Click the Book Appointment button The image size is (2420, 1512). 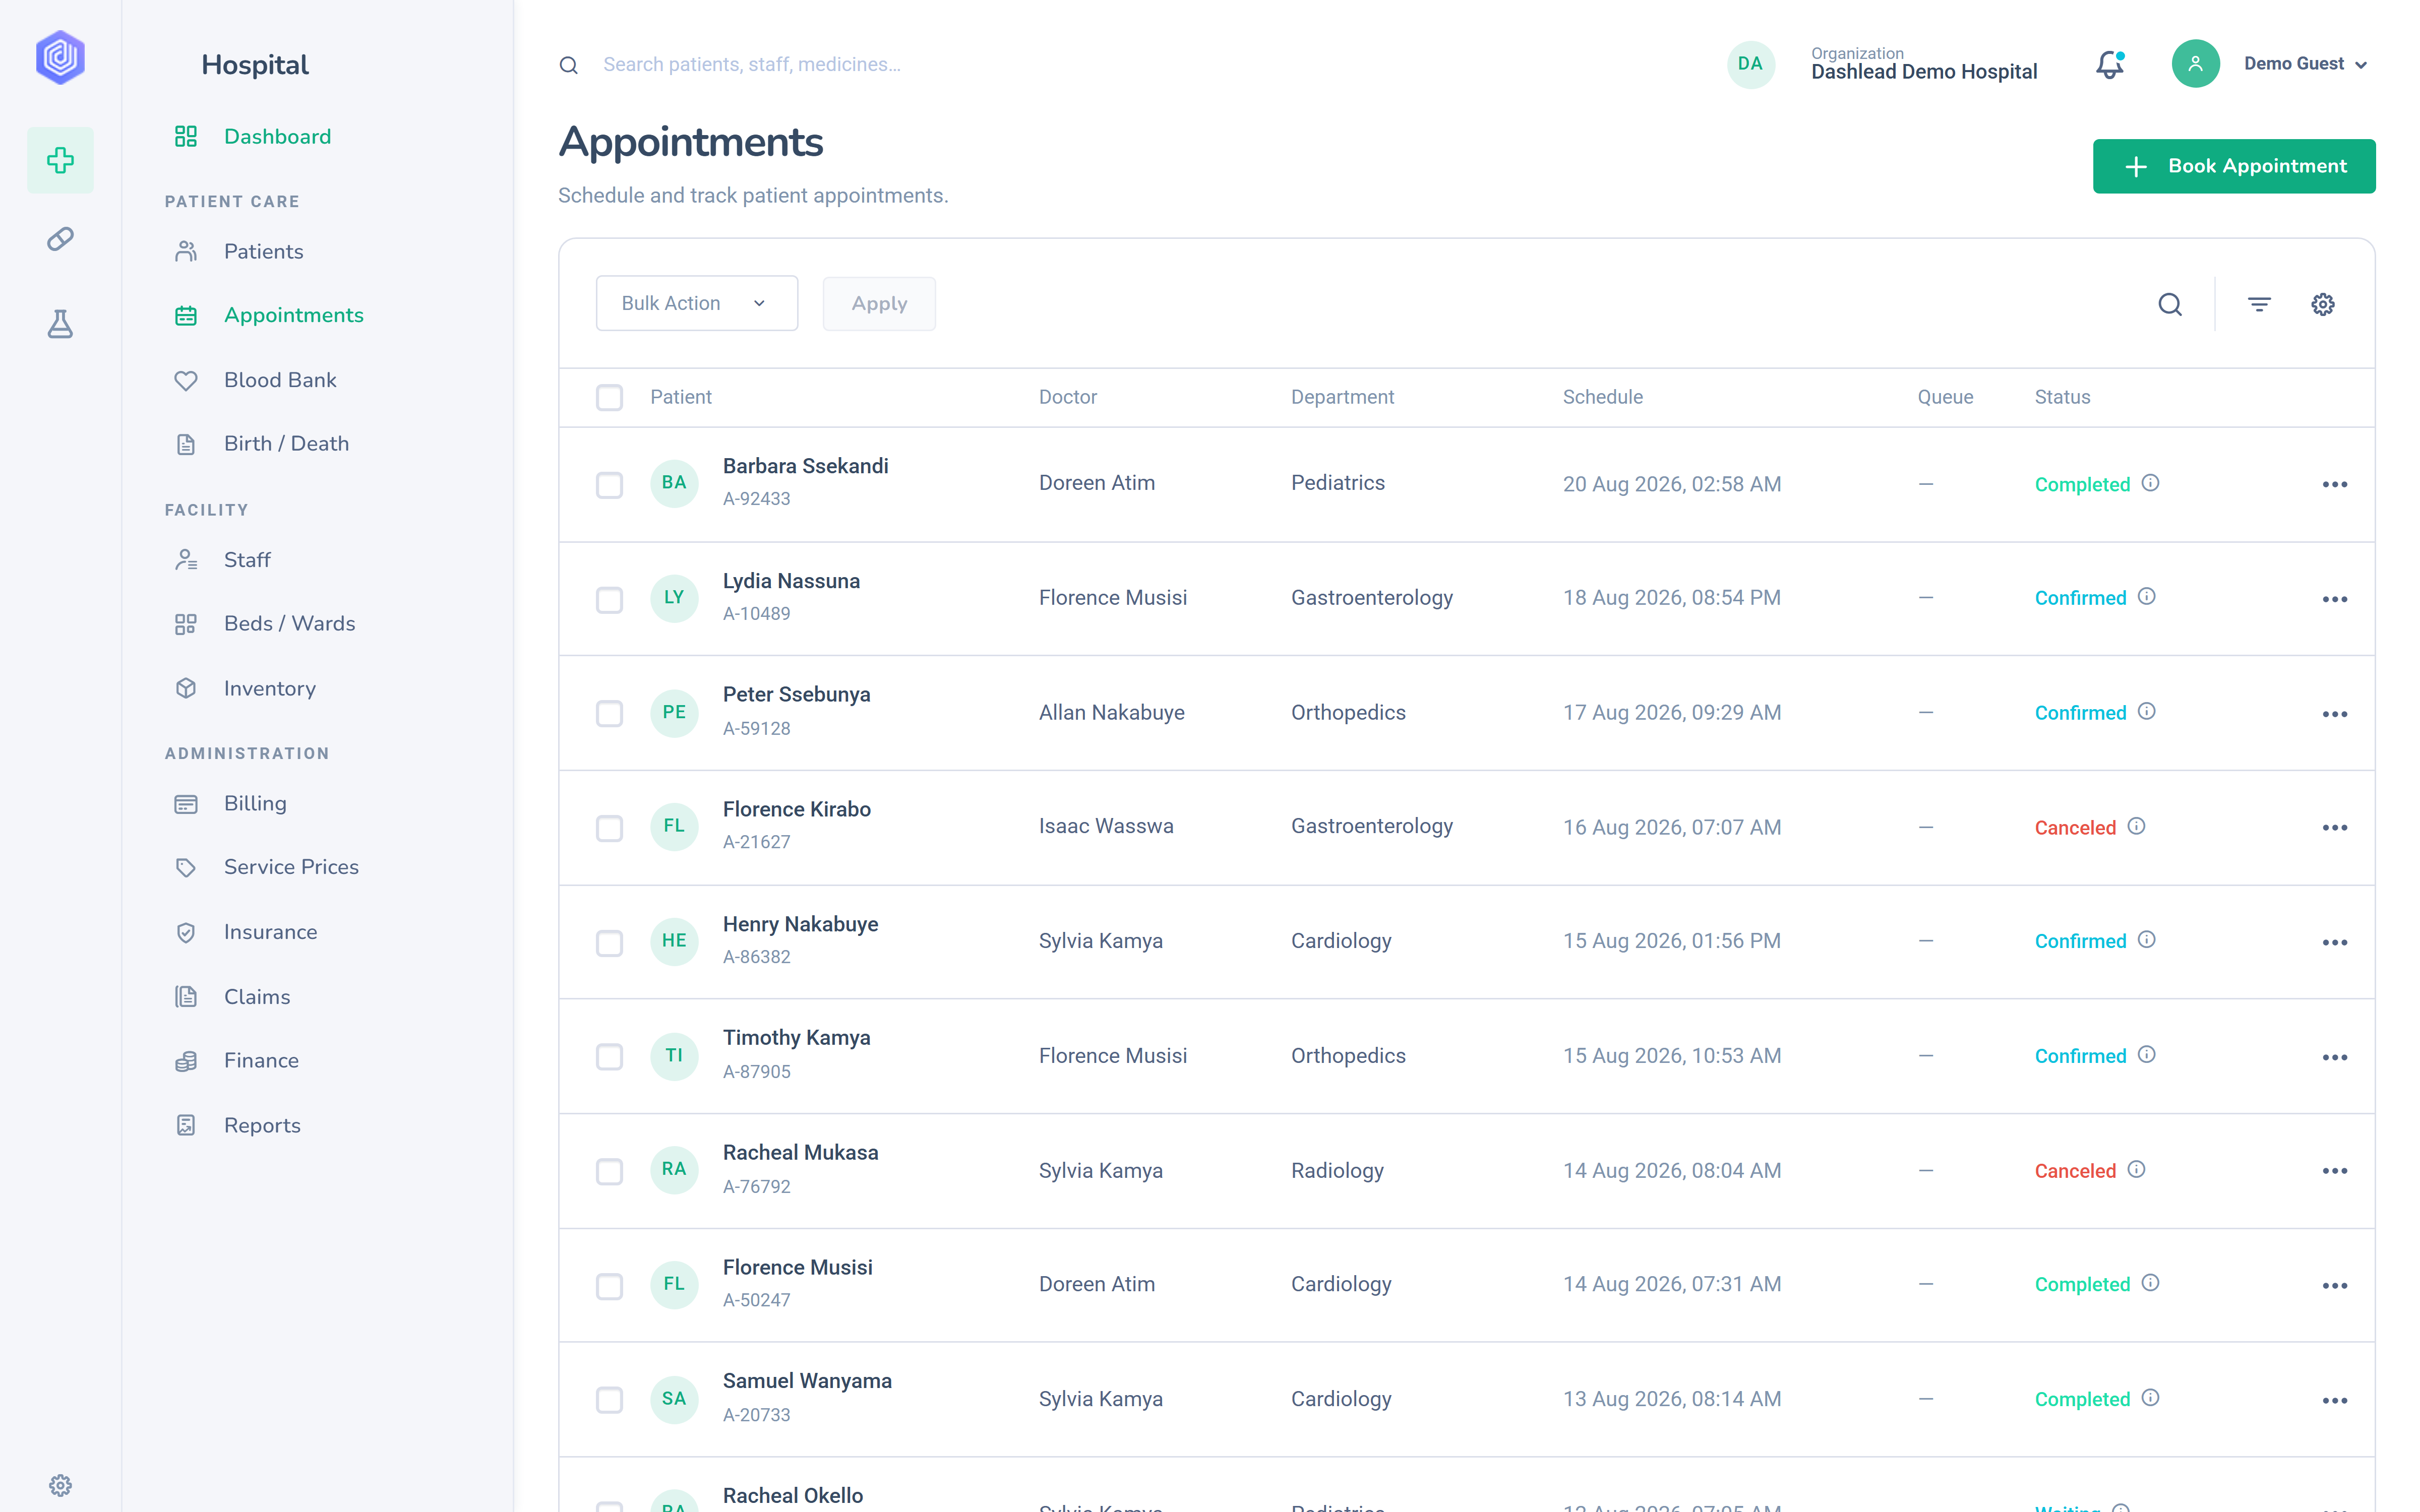coord(2234,166)
